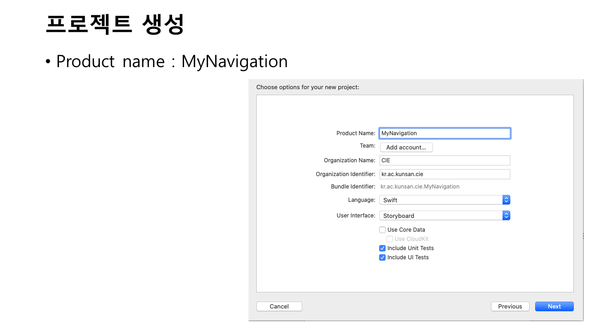Viewport: 589px width, 331px height.
Task: Click the Team: label
Action: point(367,146)
